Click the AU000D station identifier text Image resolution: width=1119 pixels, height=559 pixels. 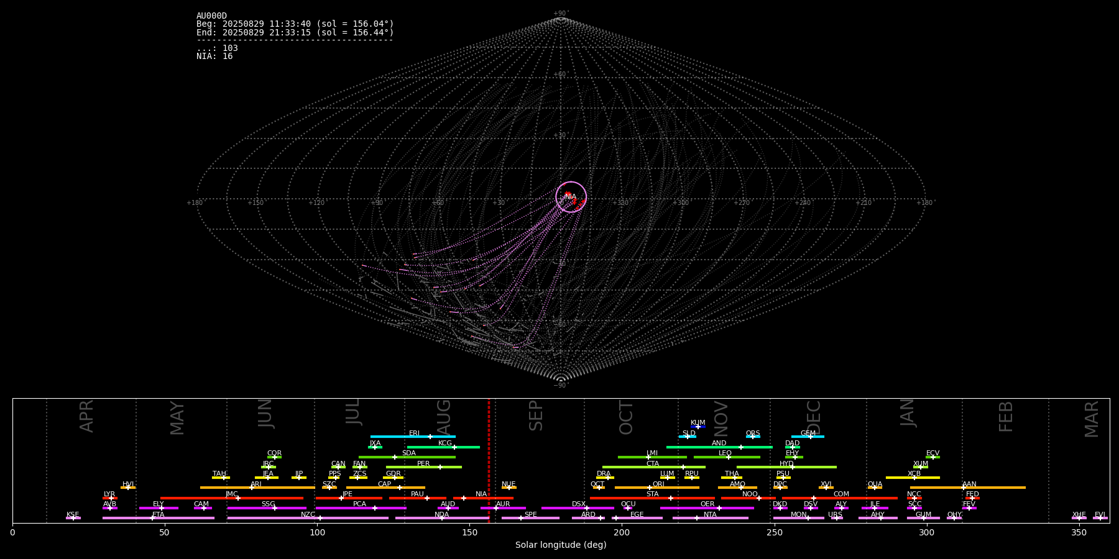(x=211, y=16)
